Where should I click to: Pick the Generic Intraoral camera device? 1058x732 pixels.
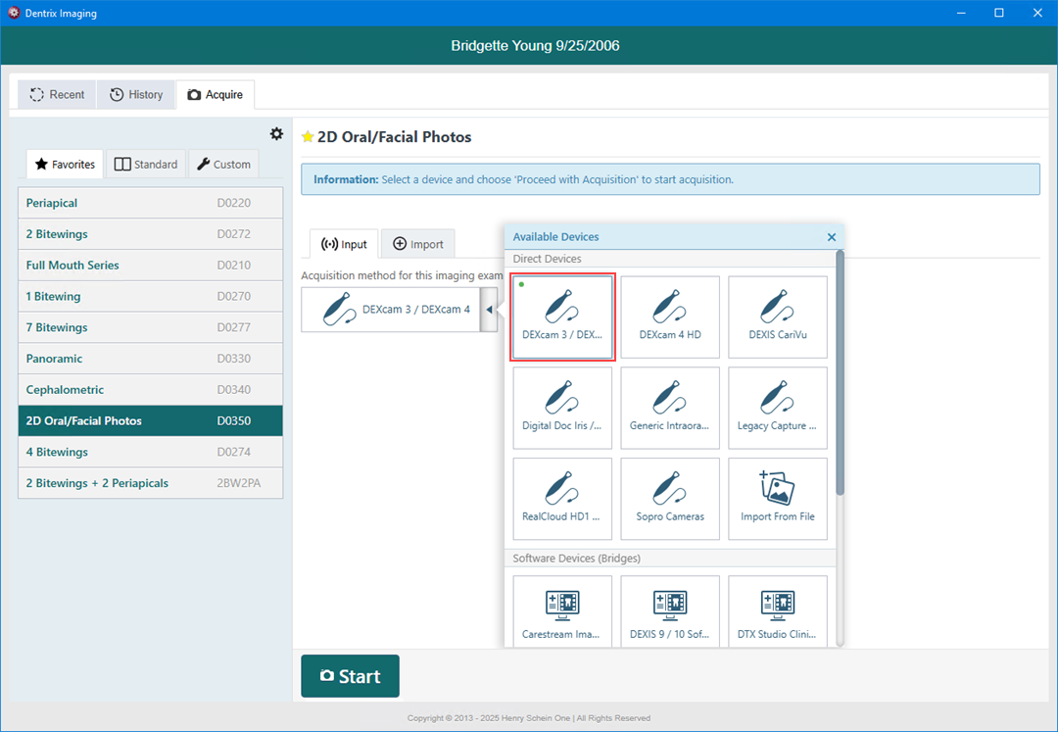[670, 407]
